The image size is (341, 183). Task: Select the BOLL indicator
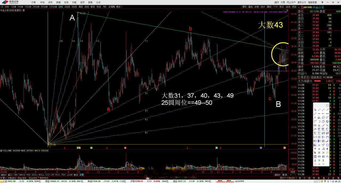(41, 175)
